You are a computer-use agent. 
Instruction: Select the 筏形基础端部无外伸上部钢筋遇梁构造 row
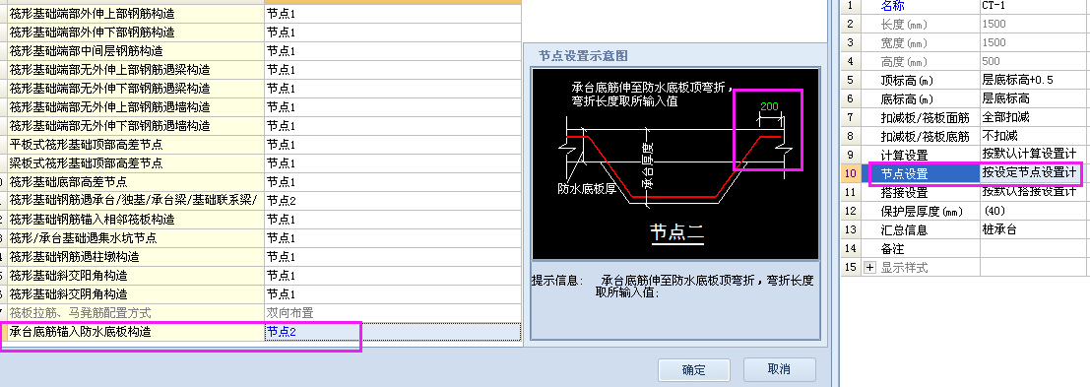(x=261, y=70)
